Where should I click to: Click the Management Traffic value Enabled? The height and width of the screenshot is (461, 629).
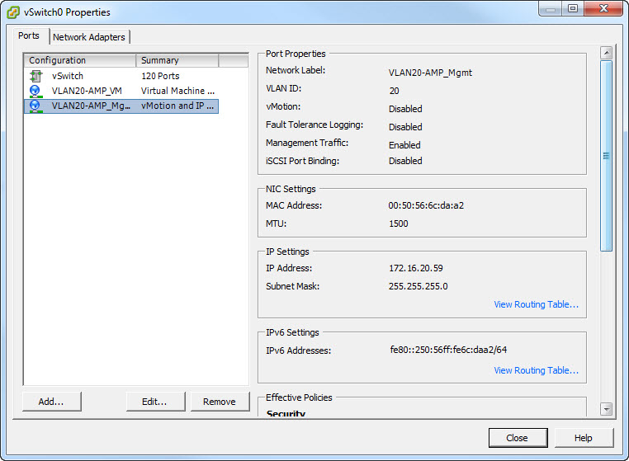(404, 145)
